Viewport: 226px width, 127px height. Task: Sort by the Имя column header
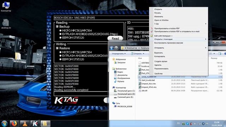click(140, 58)
